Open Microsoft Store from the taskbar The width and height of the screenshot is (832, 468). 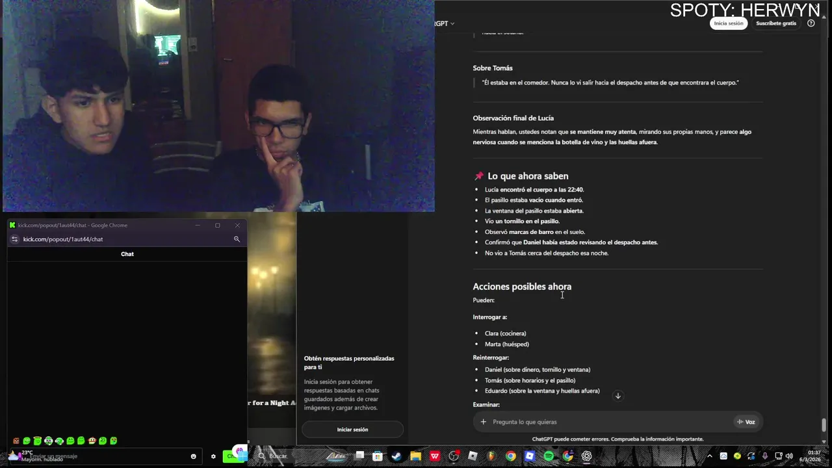[378, 456]
